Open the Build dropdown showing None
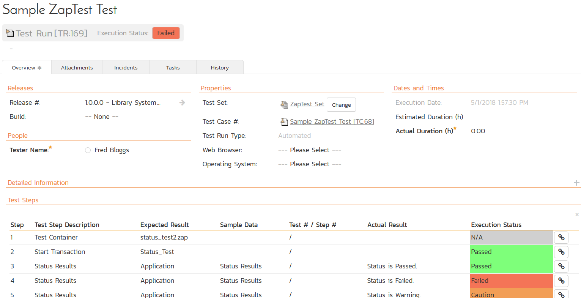This screenshot has height=298, width=581. (102, 117)
